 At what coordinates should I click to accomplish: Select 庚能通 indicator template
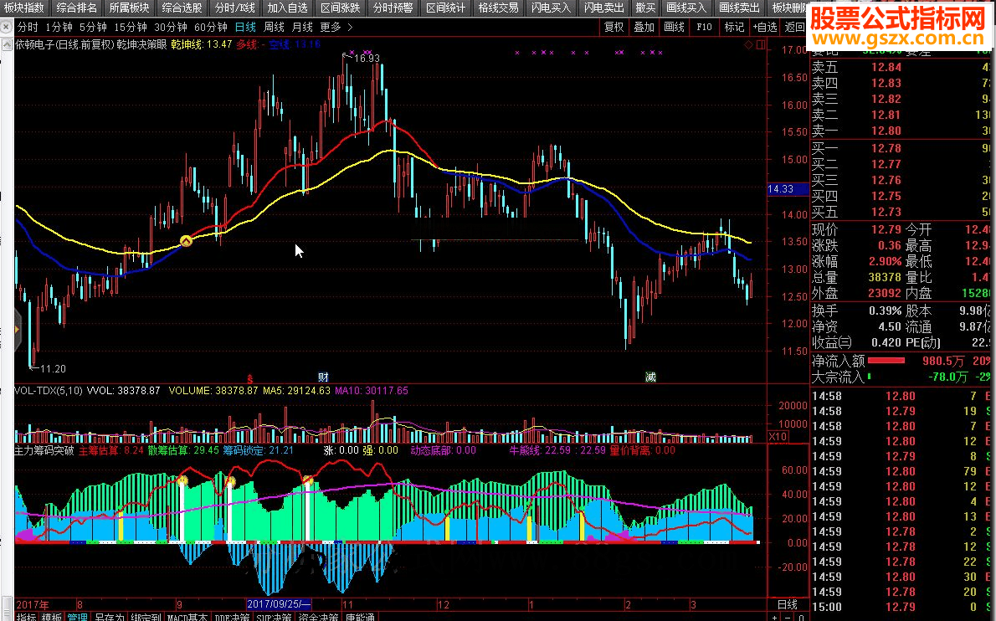point(360,617)
